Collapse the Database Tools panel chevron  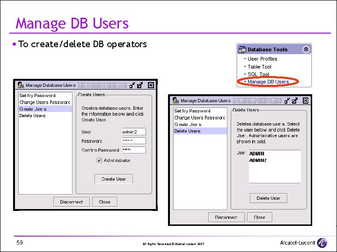pos(306,49)
